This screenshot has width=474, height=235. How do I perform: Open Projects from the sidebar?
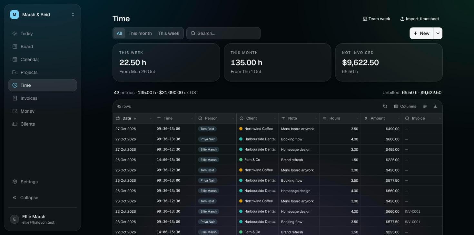[x=43, y=72]
